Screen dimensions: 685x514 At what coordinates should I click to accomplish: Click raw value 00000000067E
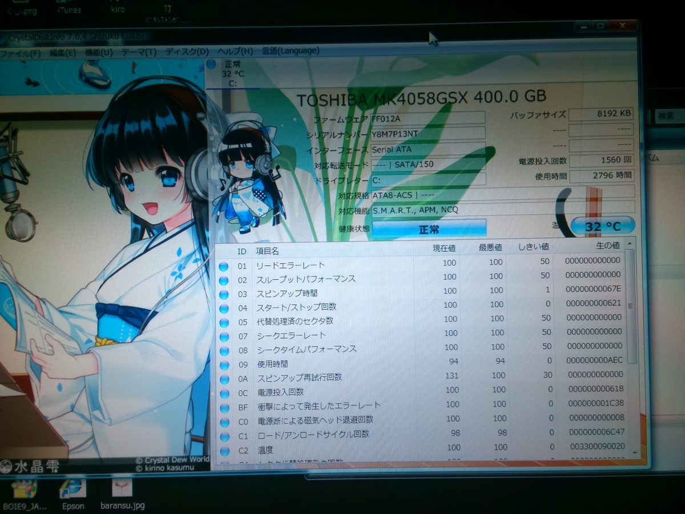pyautogui.click(x=593, y=289)
